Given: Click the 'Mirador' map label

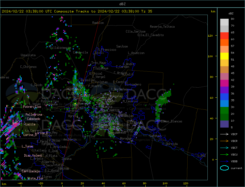Looking at the screenshot, I should coord(126,138).
